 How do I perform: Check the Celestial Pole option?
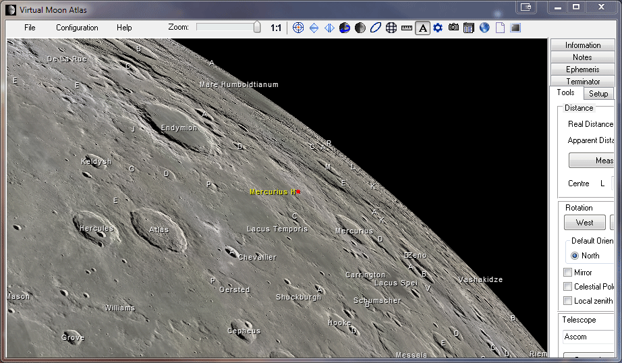(x=568, y=287)
